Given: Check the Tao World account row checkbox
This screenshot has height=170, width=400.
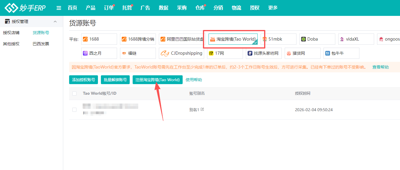Looking at the screenshot, I should (x=74, y=110).
